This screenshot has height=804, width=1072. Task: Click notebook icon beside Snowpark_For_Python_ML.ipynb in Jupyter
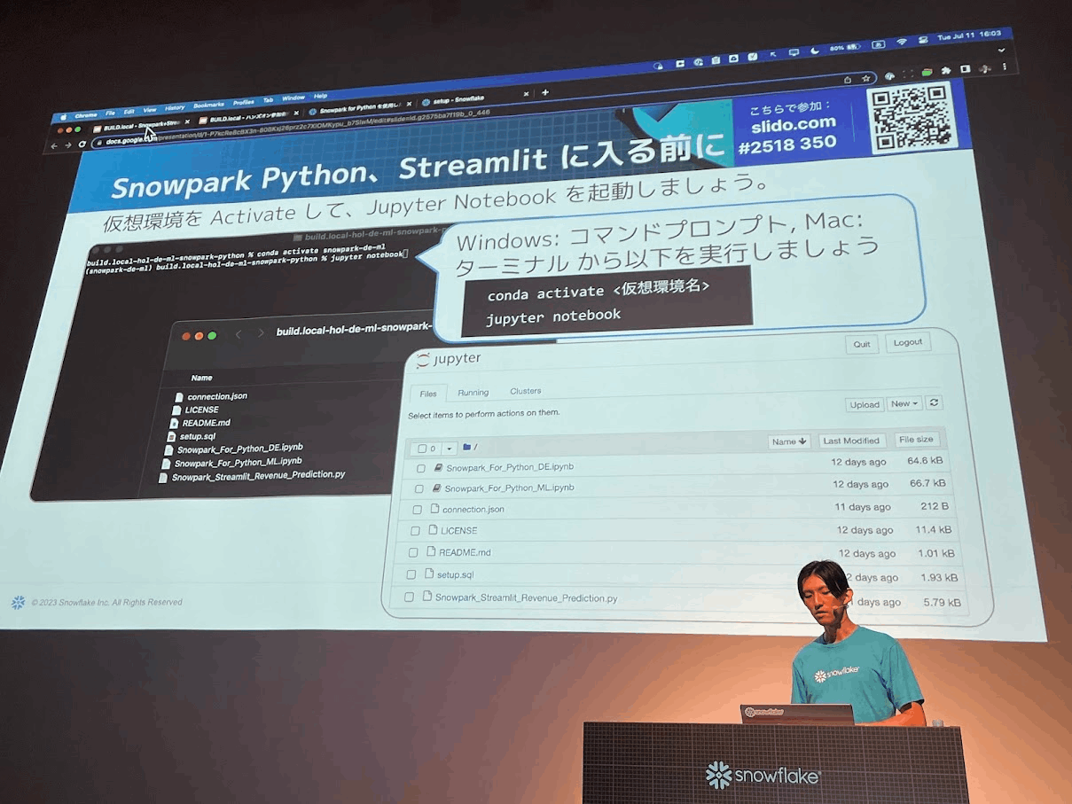436,488
